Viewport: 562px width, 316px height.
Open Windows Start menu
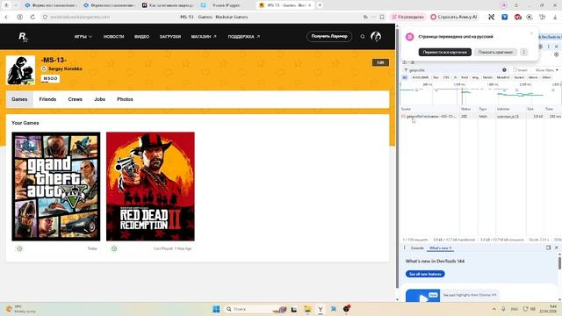[x=216, y=309]
